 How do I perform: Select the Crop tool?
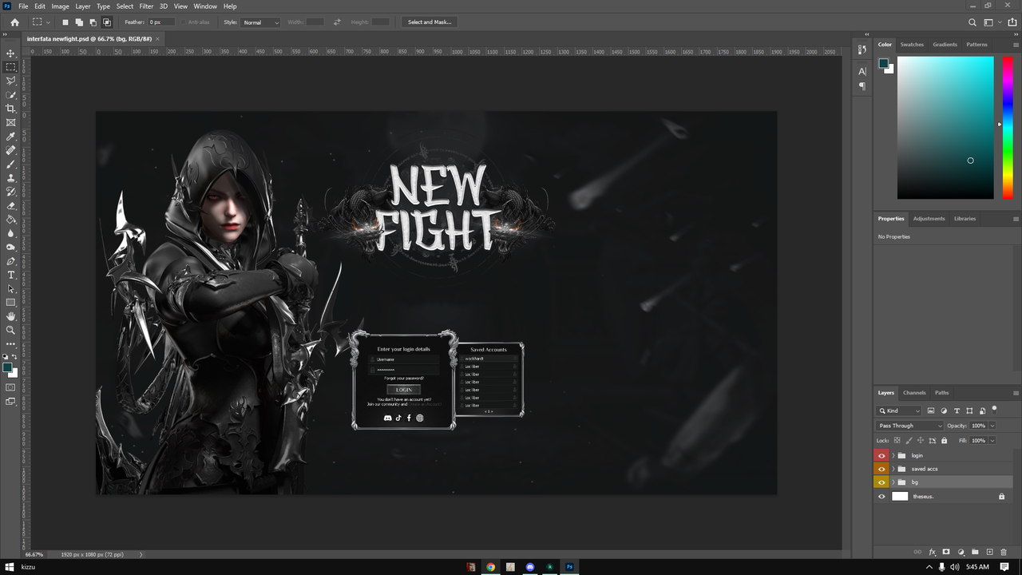tap(11, 109)
